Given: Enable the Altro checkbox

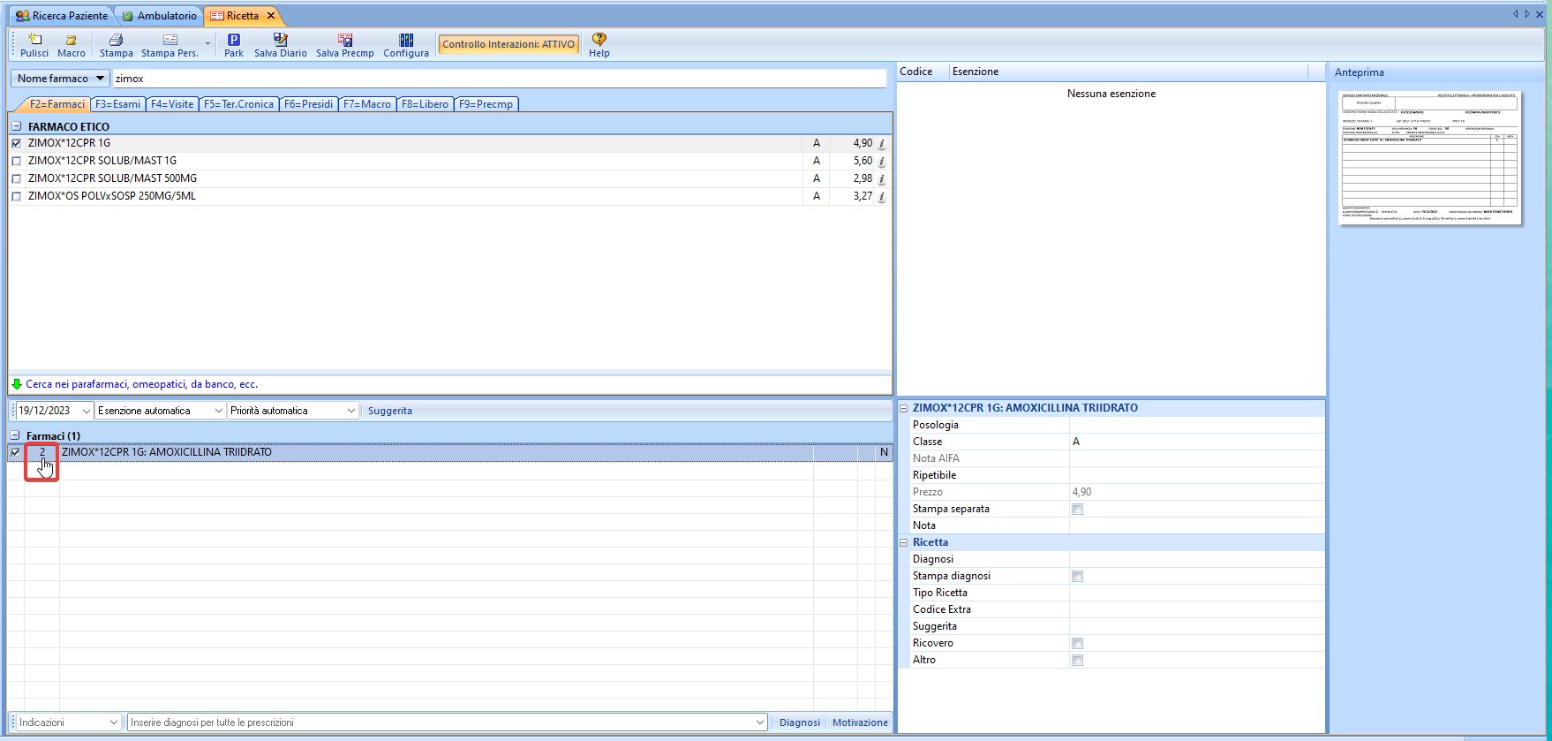Looking at the screenshot, I should point(1077,661).
